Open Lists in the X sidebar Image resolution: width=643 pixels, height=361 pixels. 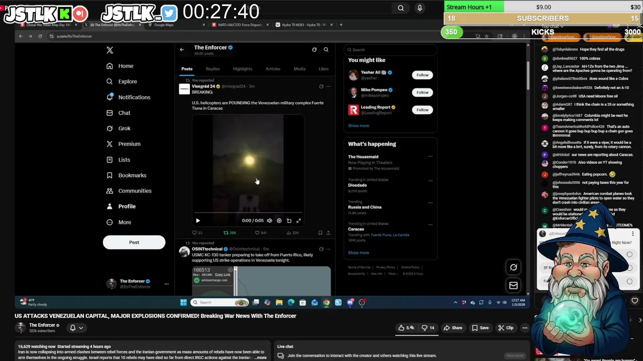[x=118, y=159]
